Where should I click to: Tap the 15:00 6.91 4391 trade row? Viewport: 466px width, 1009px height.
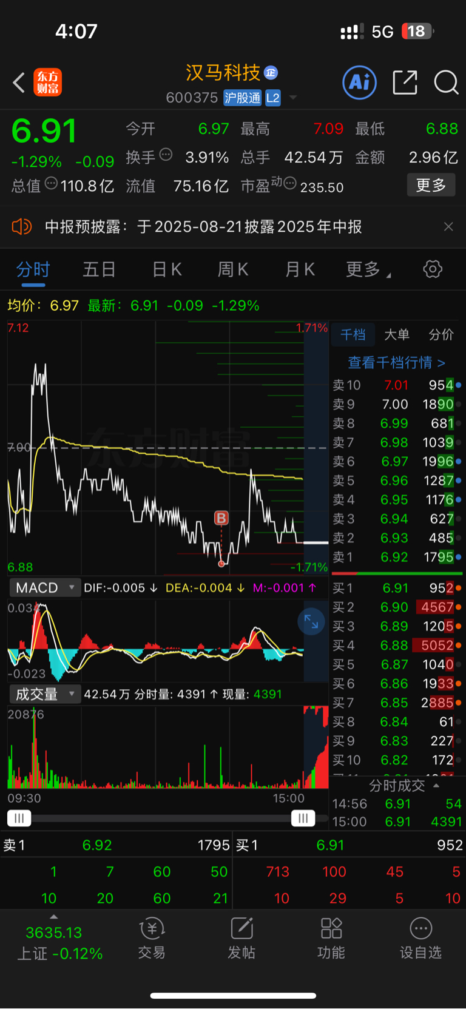pos(397,822)
